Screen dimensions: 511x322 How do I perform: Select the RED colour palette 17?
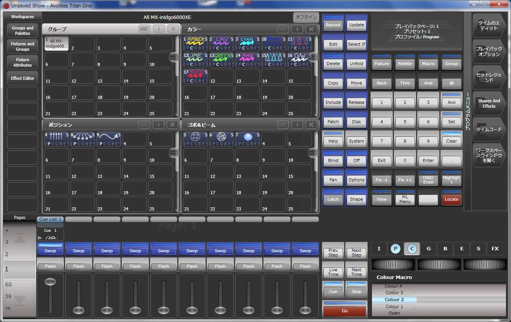click(x=195, y=76)
